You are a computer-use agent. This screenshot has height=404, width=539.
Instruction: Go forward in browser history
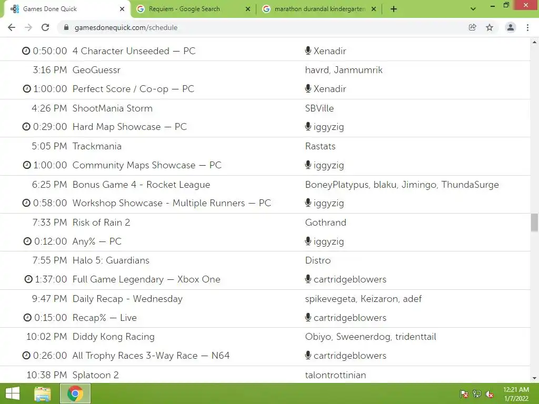click(28, 27)
